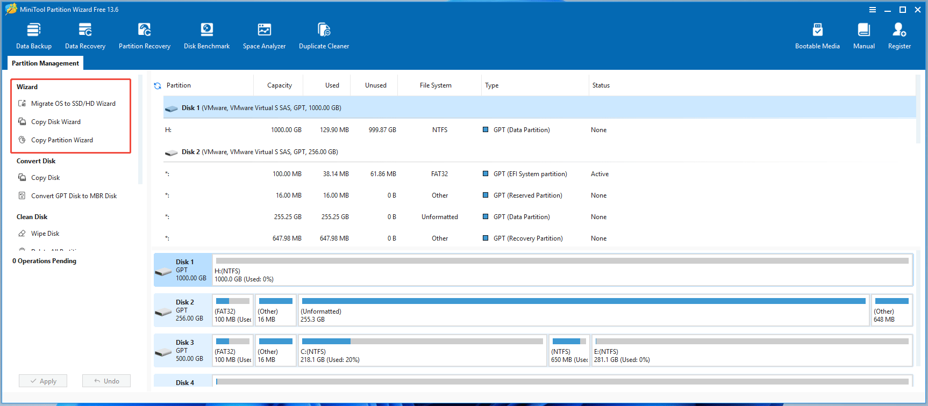
Task: Select the H: partition row
Action: (539, 130)
